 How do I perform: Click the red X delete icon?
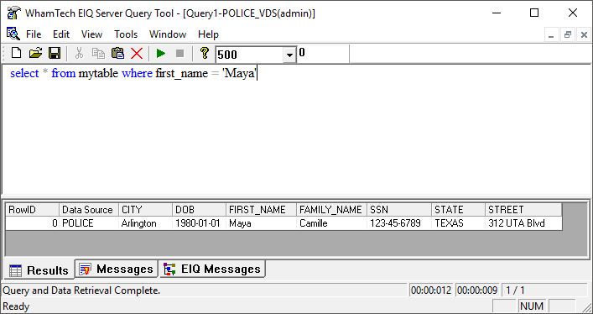tap(137, 54)
